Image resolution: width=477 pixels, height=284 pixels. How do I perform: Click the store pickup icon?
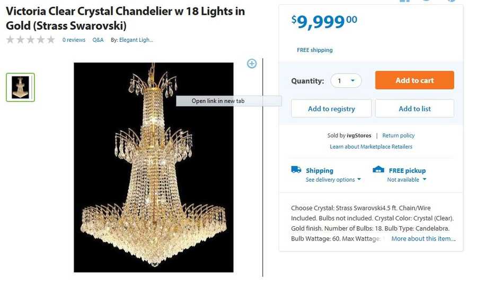(378, 170)
